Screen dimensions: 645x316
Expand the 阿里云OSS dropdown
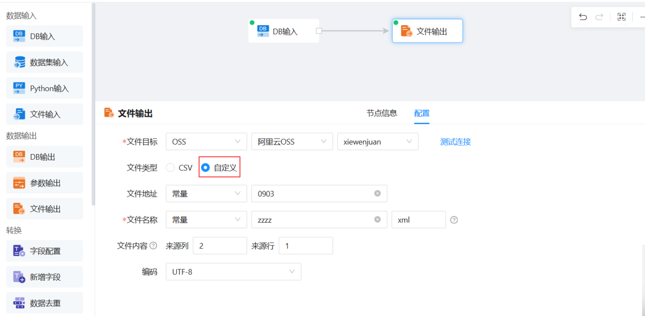(x=292, y=142)
